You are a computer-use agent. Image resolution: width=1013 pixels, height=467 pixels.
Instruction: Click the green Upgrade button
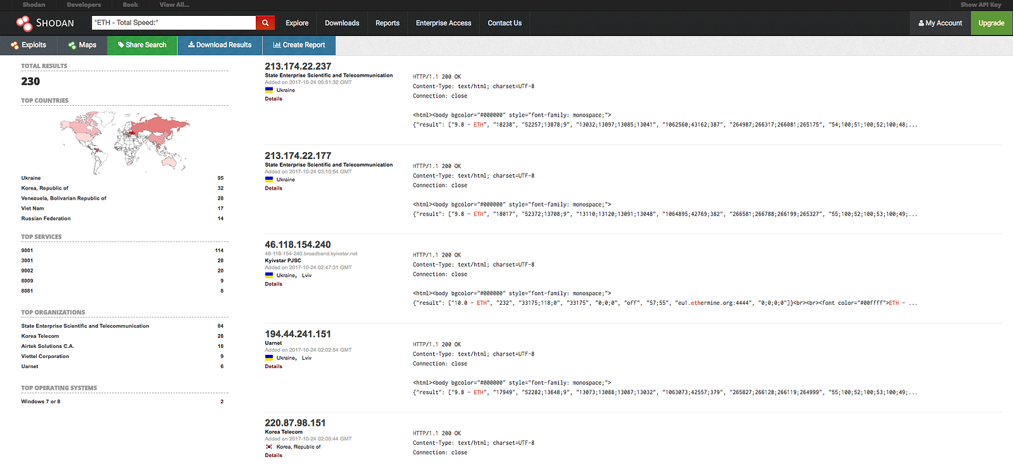click(x=991, y=23)
